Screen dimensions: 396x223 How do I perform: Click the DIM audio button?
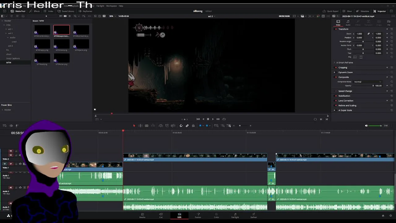[386, 126]
